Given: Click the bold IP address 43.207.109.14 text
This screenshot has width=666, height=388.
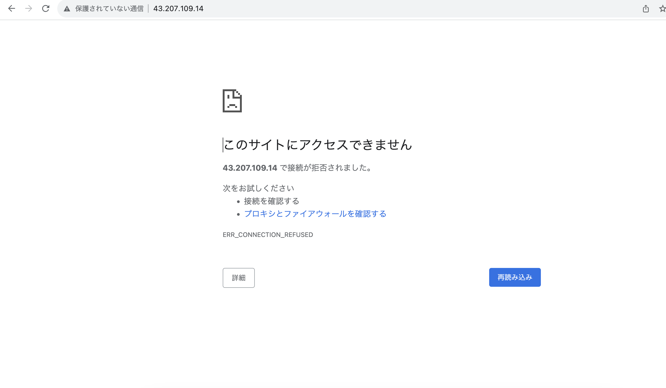Looking at the screenshot, I should tap(250, 167).
